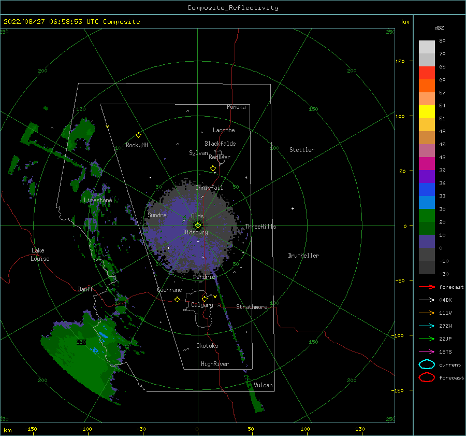Click the Sundre label
Viewport: 466px width, 436px height.
[157, 215]
